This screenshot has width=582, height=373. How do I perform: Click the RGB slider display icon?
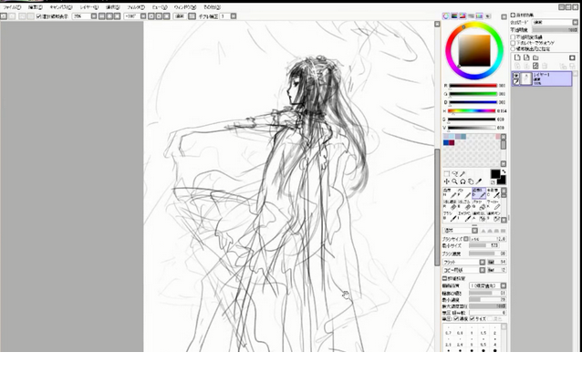tap(455, 16)
